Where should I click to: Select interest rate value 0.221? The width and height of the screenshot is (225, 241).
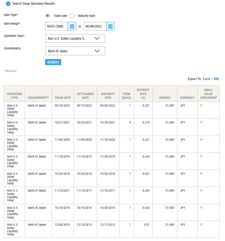pyautogui.click(x=146, y=140)
